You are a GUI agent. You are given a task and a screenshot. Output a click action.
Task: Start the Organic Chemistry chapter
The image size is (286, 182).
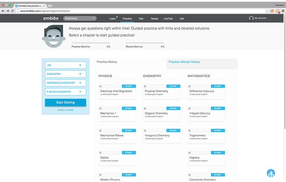point(173,108)
